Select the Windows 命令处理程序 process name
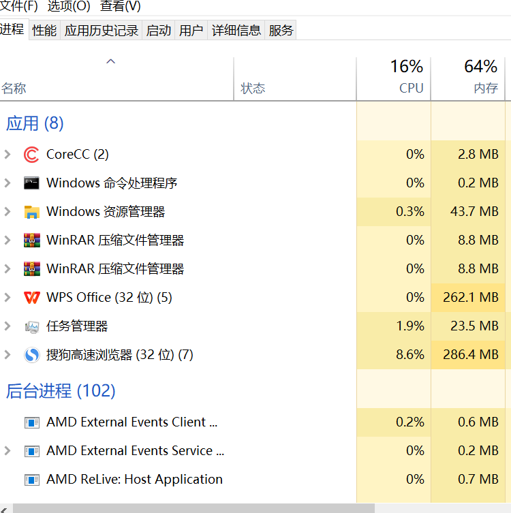 tap(112, 183)
